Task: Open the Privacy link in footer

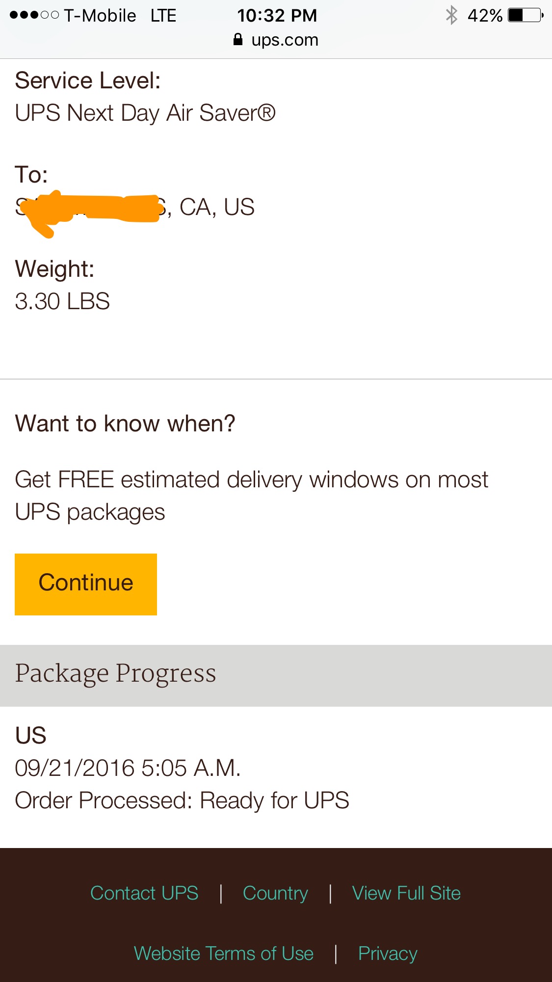Action: pyautogui.click(x=388, y=954)
